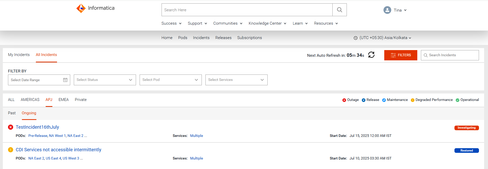Open the Select Status dropdown
Image resolution: width=488 pixels, height=169 pixels.
(105, 80)
